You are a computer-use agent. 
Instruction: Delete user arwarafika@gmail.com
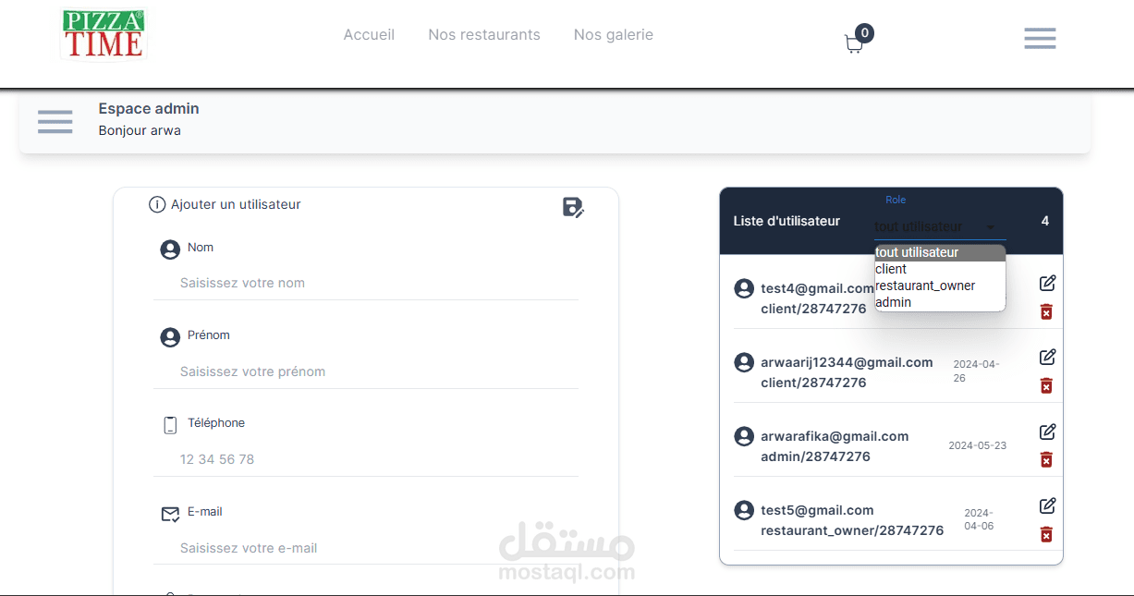1046,459
